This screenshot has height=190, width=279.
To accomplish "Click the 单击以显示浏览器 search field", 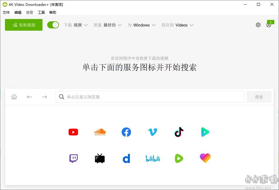I will pyautogui.click(x=150, y=97).
